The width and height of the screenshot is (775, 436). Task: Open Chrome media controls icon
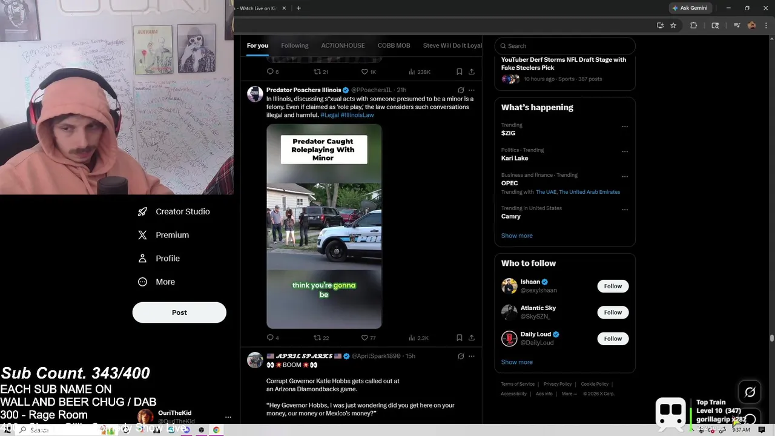pos(737,25)
